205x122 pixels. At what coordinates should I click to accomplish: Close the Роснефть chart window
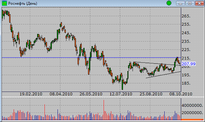(199, 3)
